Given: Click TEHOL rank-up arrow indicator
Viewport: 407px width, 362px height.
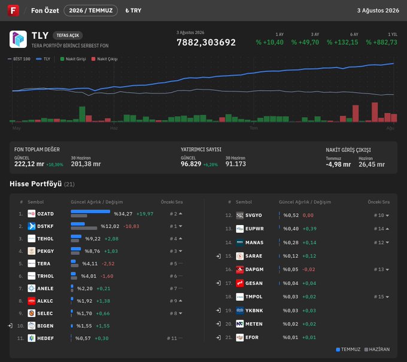Looking at the screenshot, I should (x=181, y=239).
